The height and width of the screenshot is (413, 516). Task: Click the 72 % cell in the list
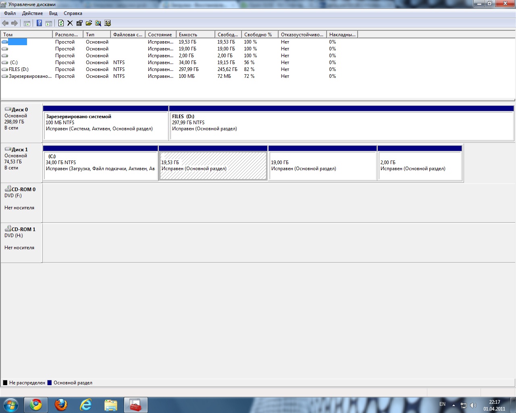pos(249,76)
